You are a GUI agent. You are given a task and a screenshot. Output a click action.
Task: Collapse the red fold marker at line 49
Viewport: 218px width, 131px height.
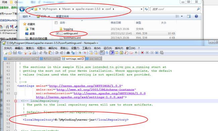pos(15,101)
